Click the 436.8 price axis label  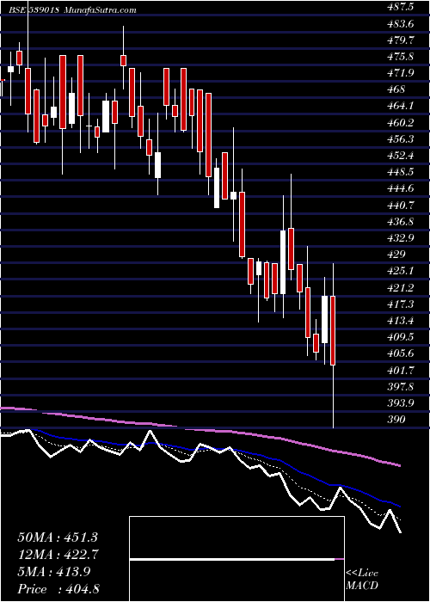400,222
